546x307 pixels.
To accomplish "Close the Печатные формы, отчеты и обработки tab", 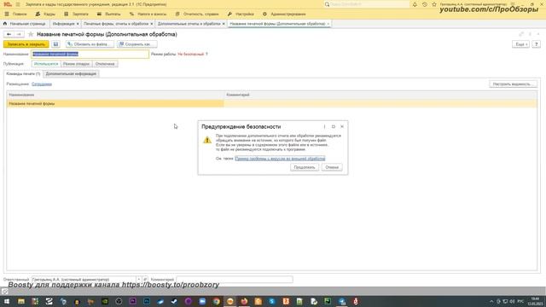I will click(x=152, y=24).
